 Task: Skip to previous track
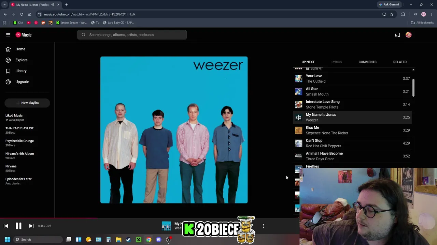6,226
